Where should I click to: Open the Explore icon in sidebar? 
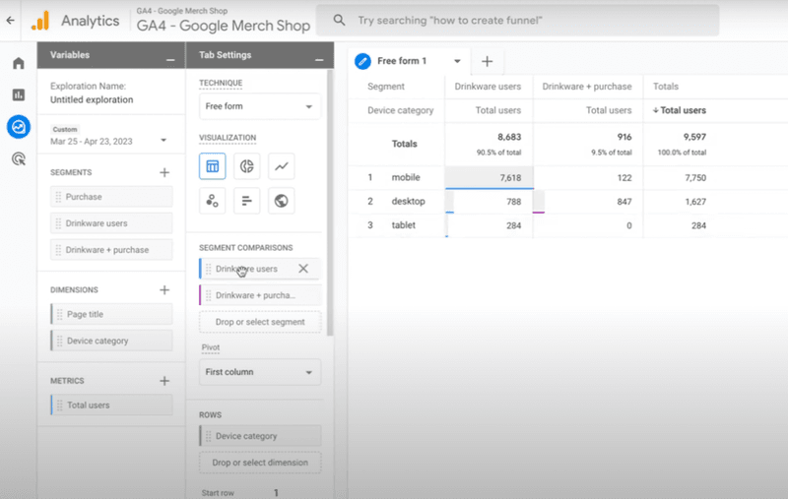click(x=19, y=127)
